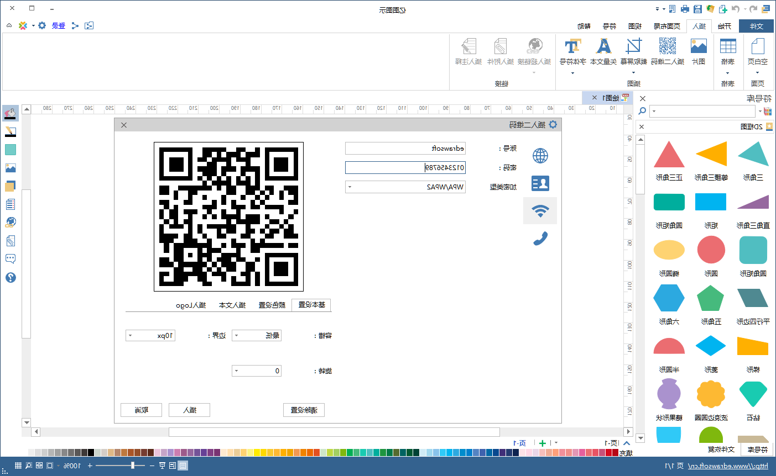
Task: Click the Insert Attachment ribbon icon
Action: click(501, 51)
